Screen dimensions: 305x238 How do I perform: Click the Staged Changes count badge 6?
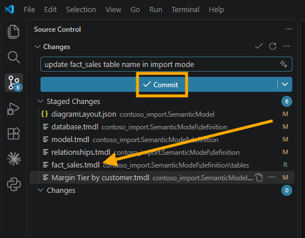(x=287, y=101)
